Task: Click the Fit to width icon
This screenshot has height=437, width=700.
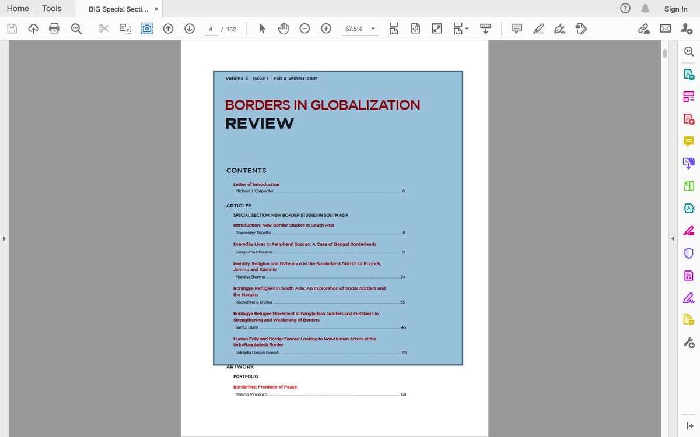Action: click(x=394, y=29)
